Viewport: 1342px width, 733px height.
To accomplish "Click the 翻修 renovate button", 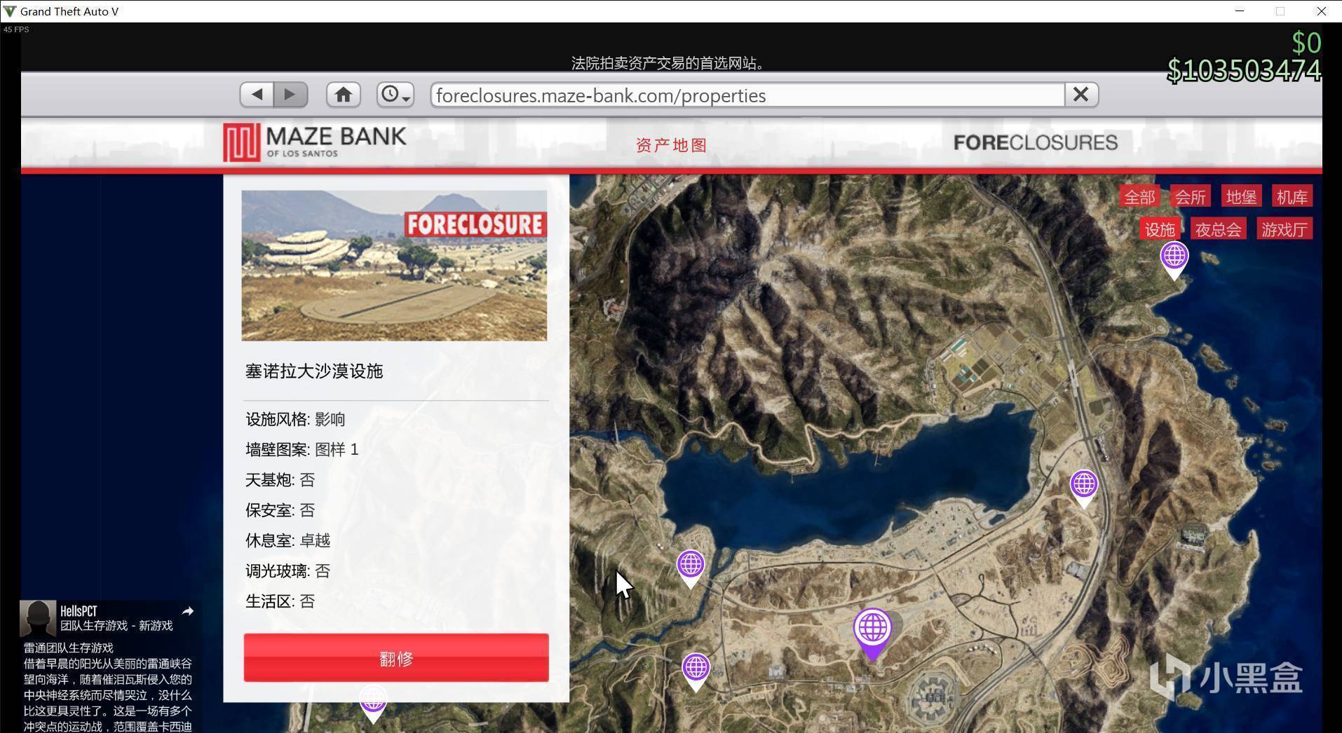I will point(396,658).
